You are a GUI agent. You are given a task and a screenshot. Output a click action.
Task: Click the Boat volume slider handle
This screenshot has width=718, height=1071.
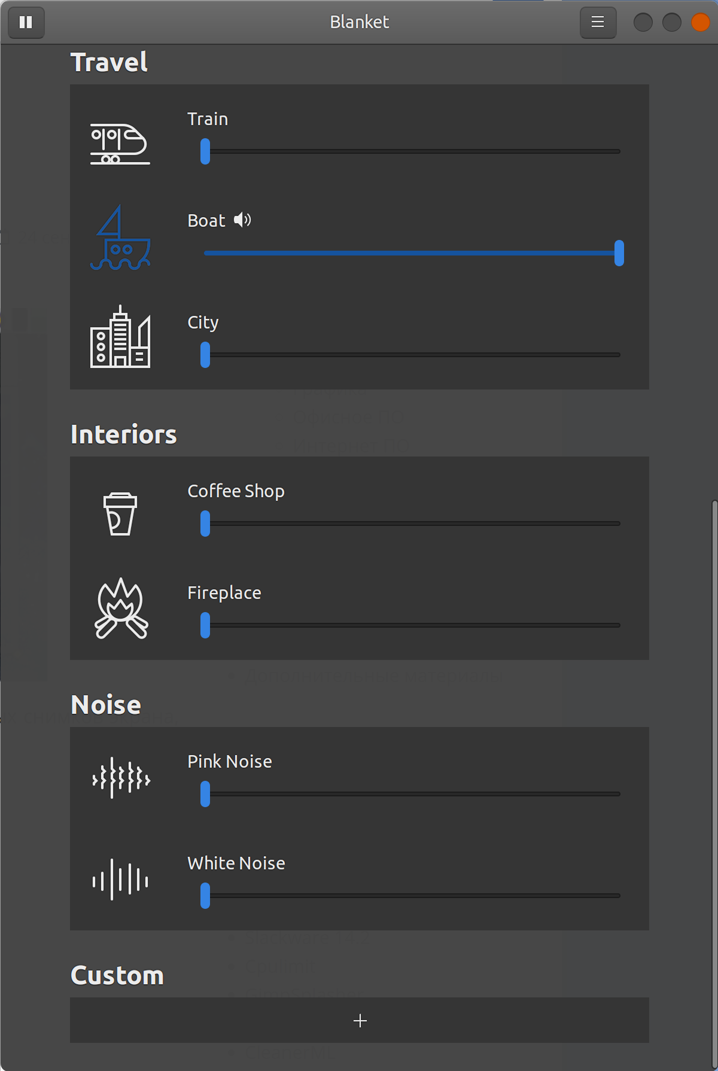click(x=619, y=253)
